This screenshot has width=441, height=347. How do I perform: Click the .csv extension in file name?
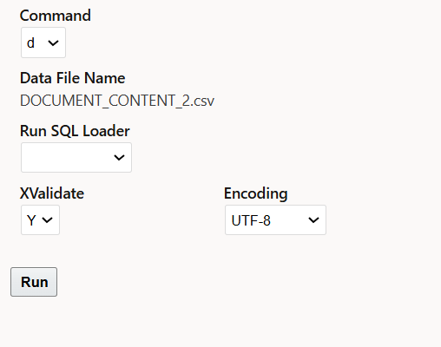click(202, 101)
